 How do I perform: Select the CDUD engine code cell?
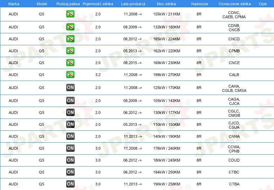[234, 160]
